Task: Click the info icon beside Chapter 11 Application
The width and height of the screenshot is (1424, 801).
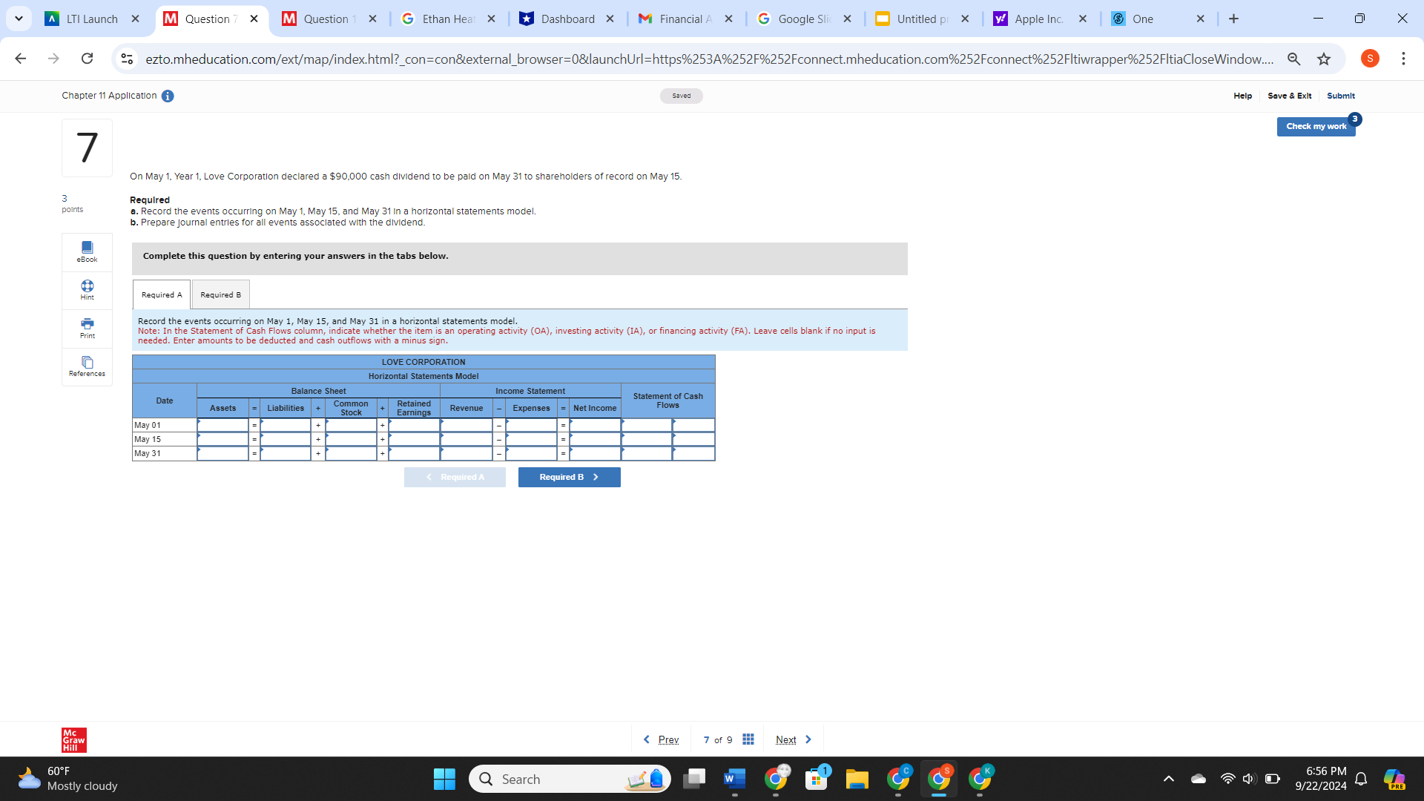Action: pyautogui.click(x=168, y=96)
